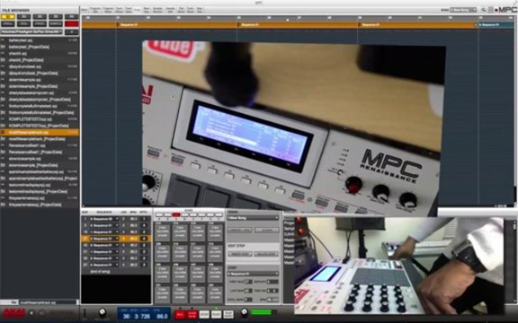This screenshot has width=518, height=323.
Task: Select the checkit.xpj file
Action: (x=40, y=54)
